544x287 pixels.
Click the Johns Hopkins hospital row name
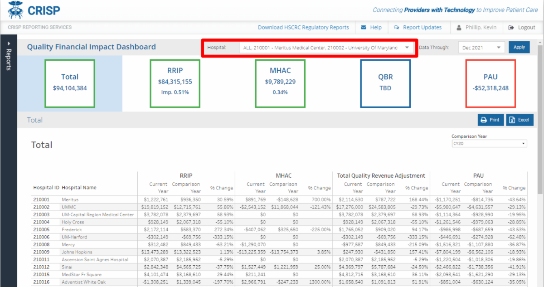click(77, 252)
